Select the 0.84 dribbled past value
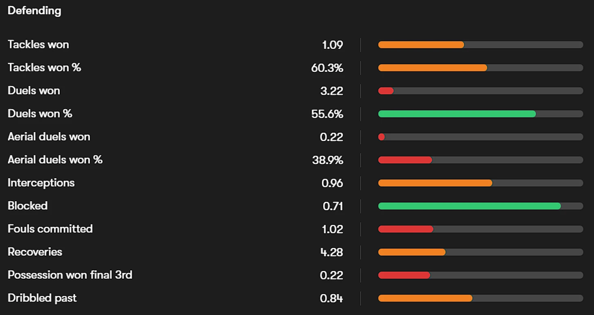The height and width of the screenshot is (315, 594). tap(331, 298)
